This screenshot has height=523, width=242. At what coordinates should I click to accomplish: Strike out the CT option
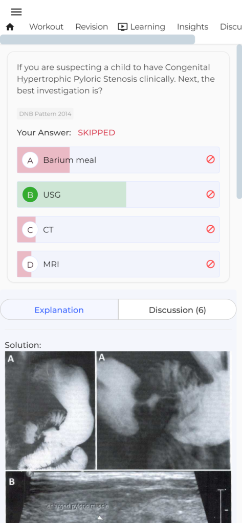(210, 229)
